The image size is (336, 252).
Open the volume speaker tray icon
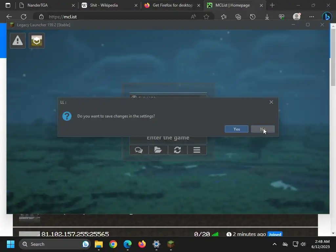pos(303,244)
